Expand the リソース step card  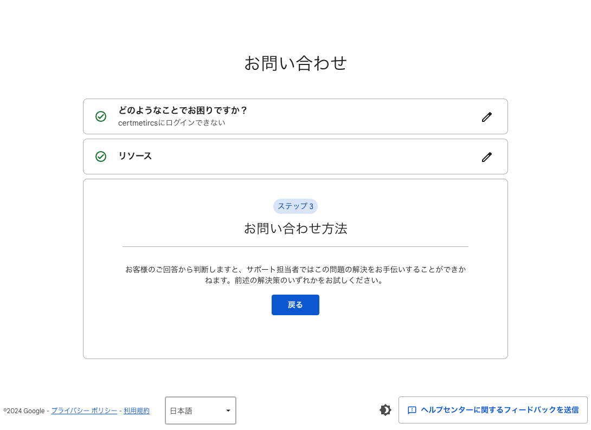pyautogui.click(x=295, y=157)
